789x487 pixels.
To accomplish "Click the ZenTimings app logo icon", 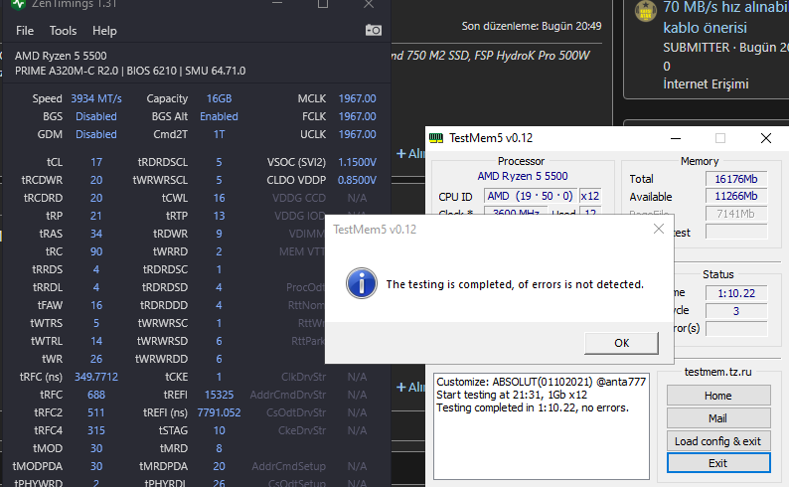I will coord(19,5).
